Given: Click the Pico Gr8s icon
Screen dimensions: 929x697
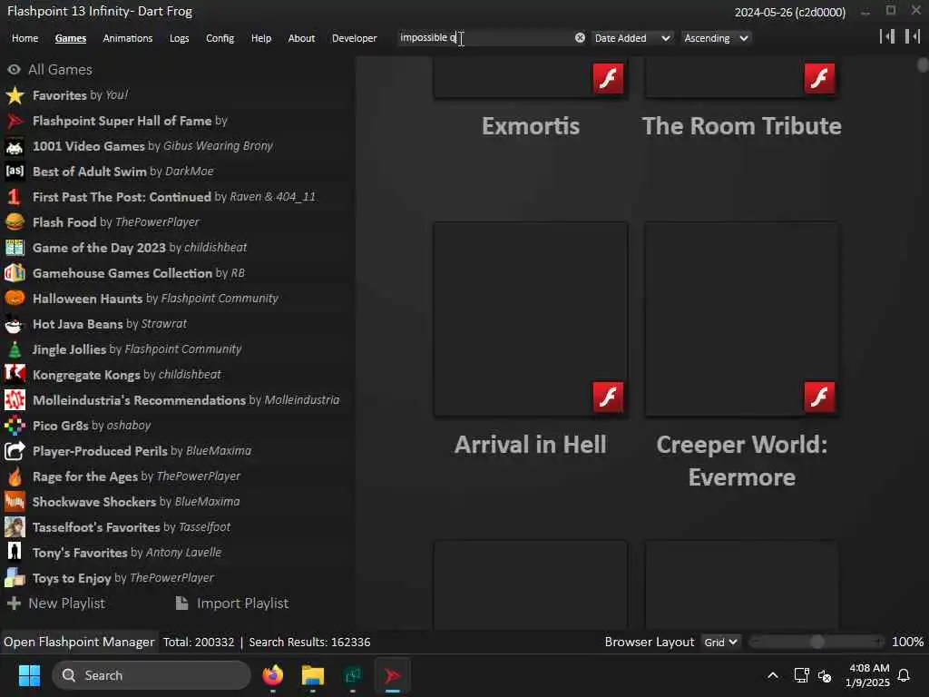Looking at the screenshot, I should (15, 426).
